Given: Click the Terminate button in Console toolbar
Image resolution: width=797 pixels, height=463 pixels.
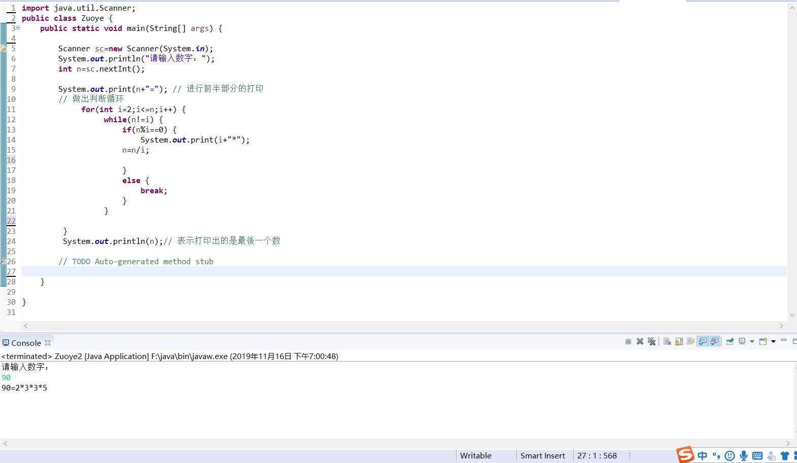Looking at the screenshot, I should click(628, 341).
